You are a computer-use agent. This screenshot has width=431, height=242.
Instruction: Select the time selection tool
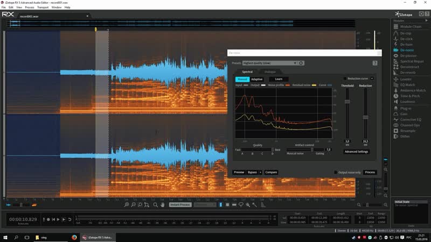coord(221,205)
